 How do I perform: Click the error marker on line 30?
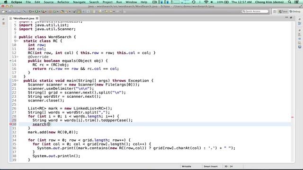click(x=10, y=124)
